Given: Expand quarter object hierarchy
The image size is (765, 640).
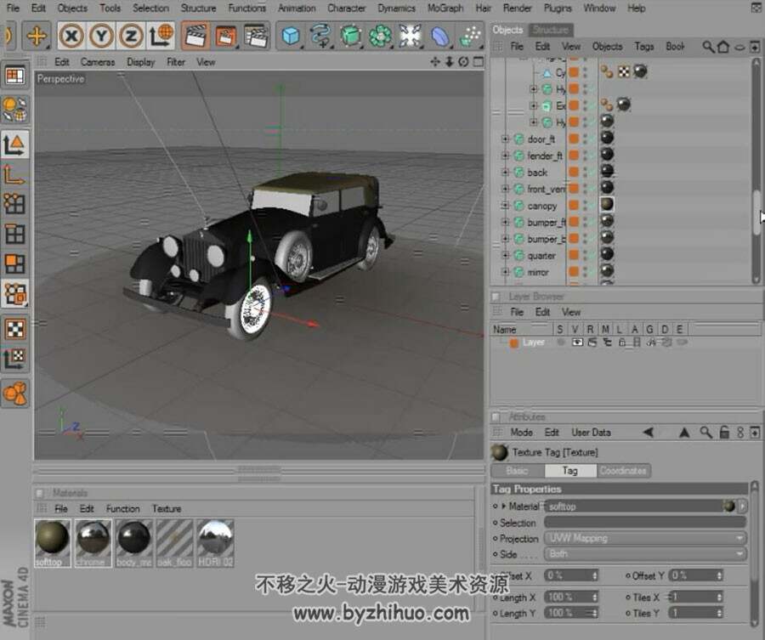Looking at the screenshot, I should click(505, 256).
